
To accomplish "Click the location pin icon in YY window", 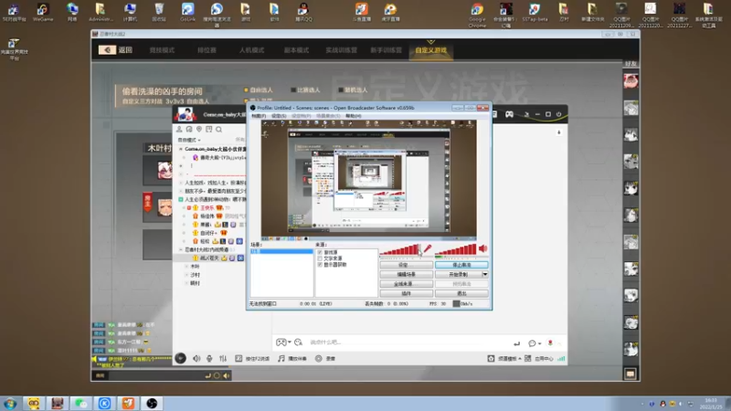I will 199,129.
